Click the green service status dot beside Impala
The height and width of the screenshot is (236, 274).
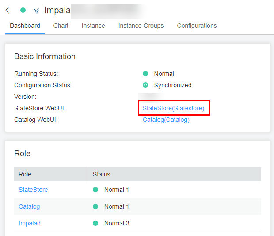pos(23,10)
